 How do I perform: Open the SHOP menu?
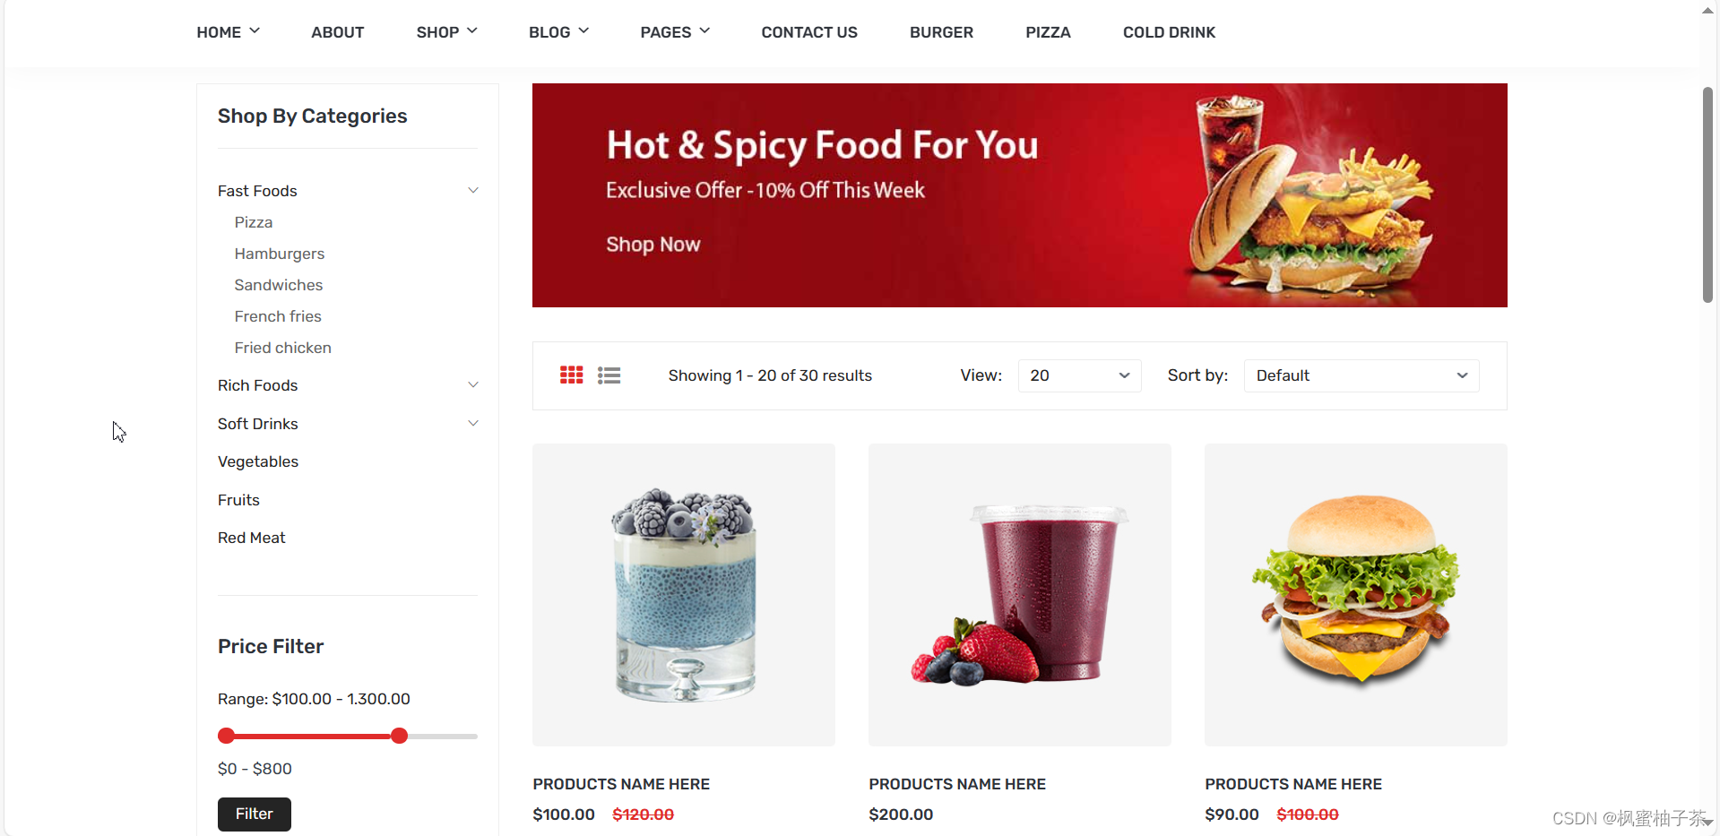point(446,32)
